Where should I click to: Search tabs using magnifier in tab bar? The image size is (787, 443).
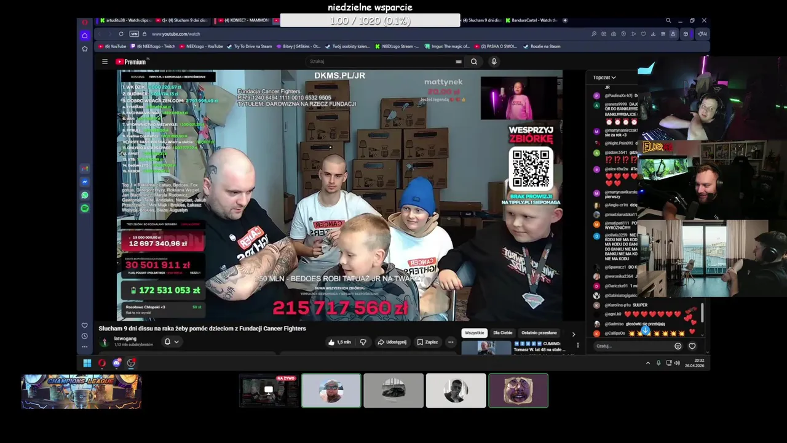(668, 20)
